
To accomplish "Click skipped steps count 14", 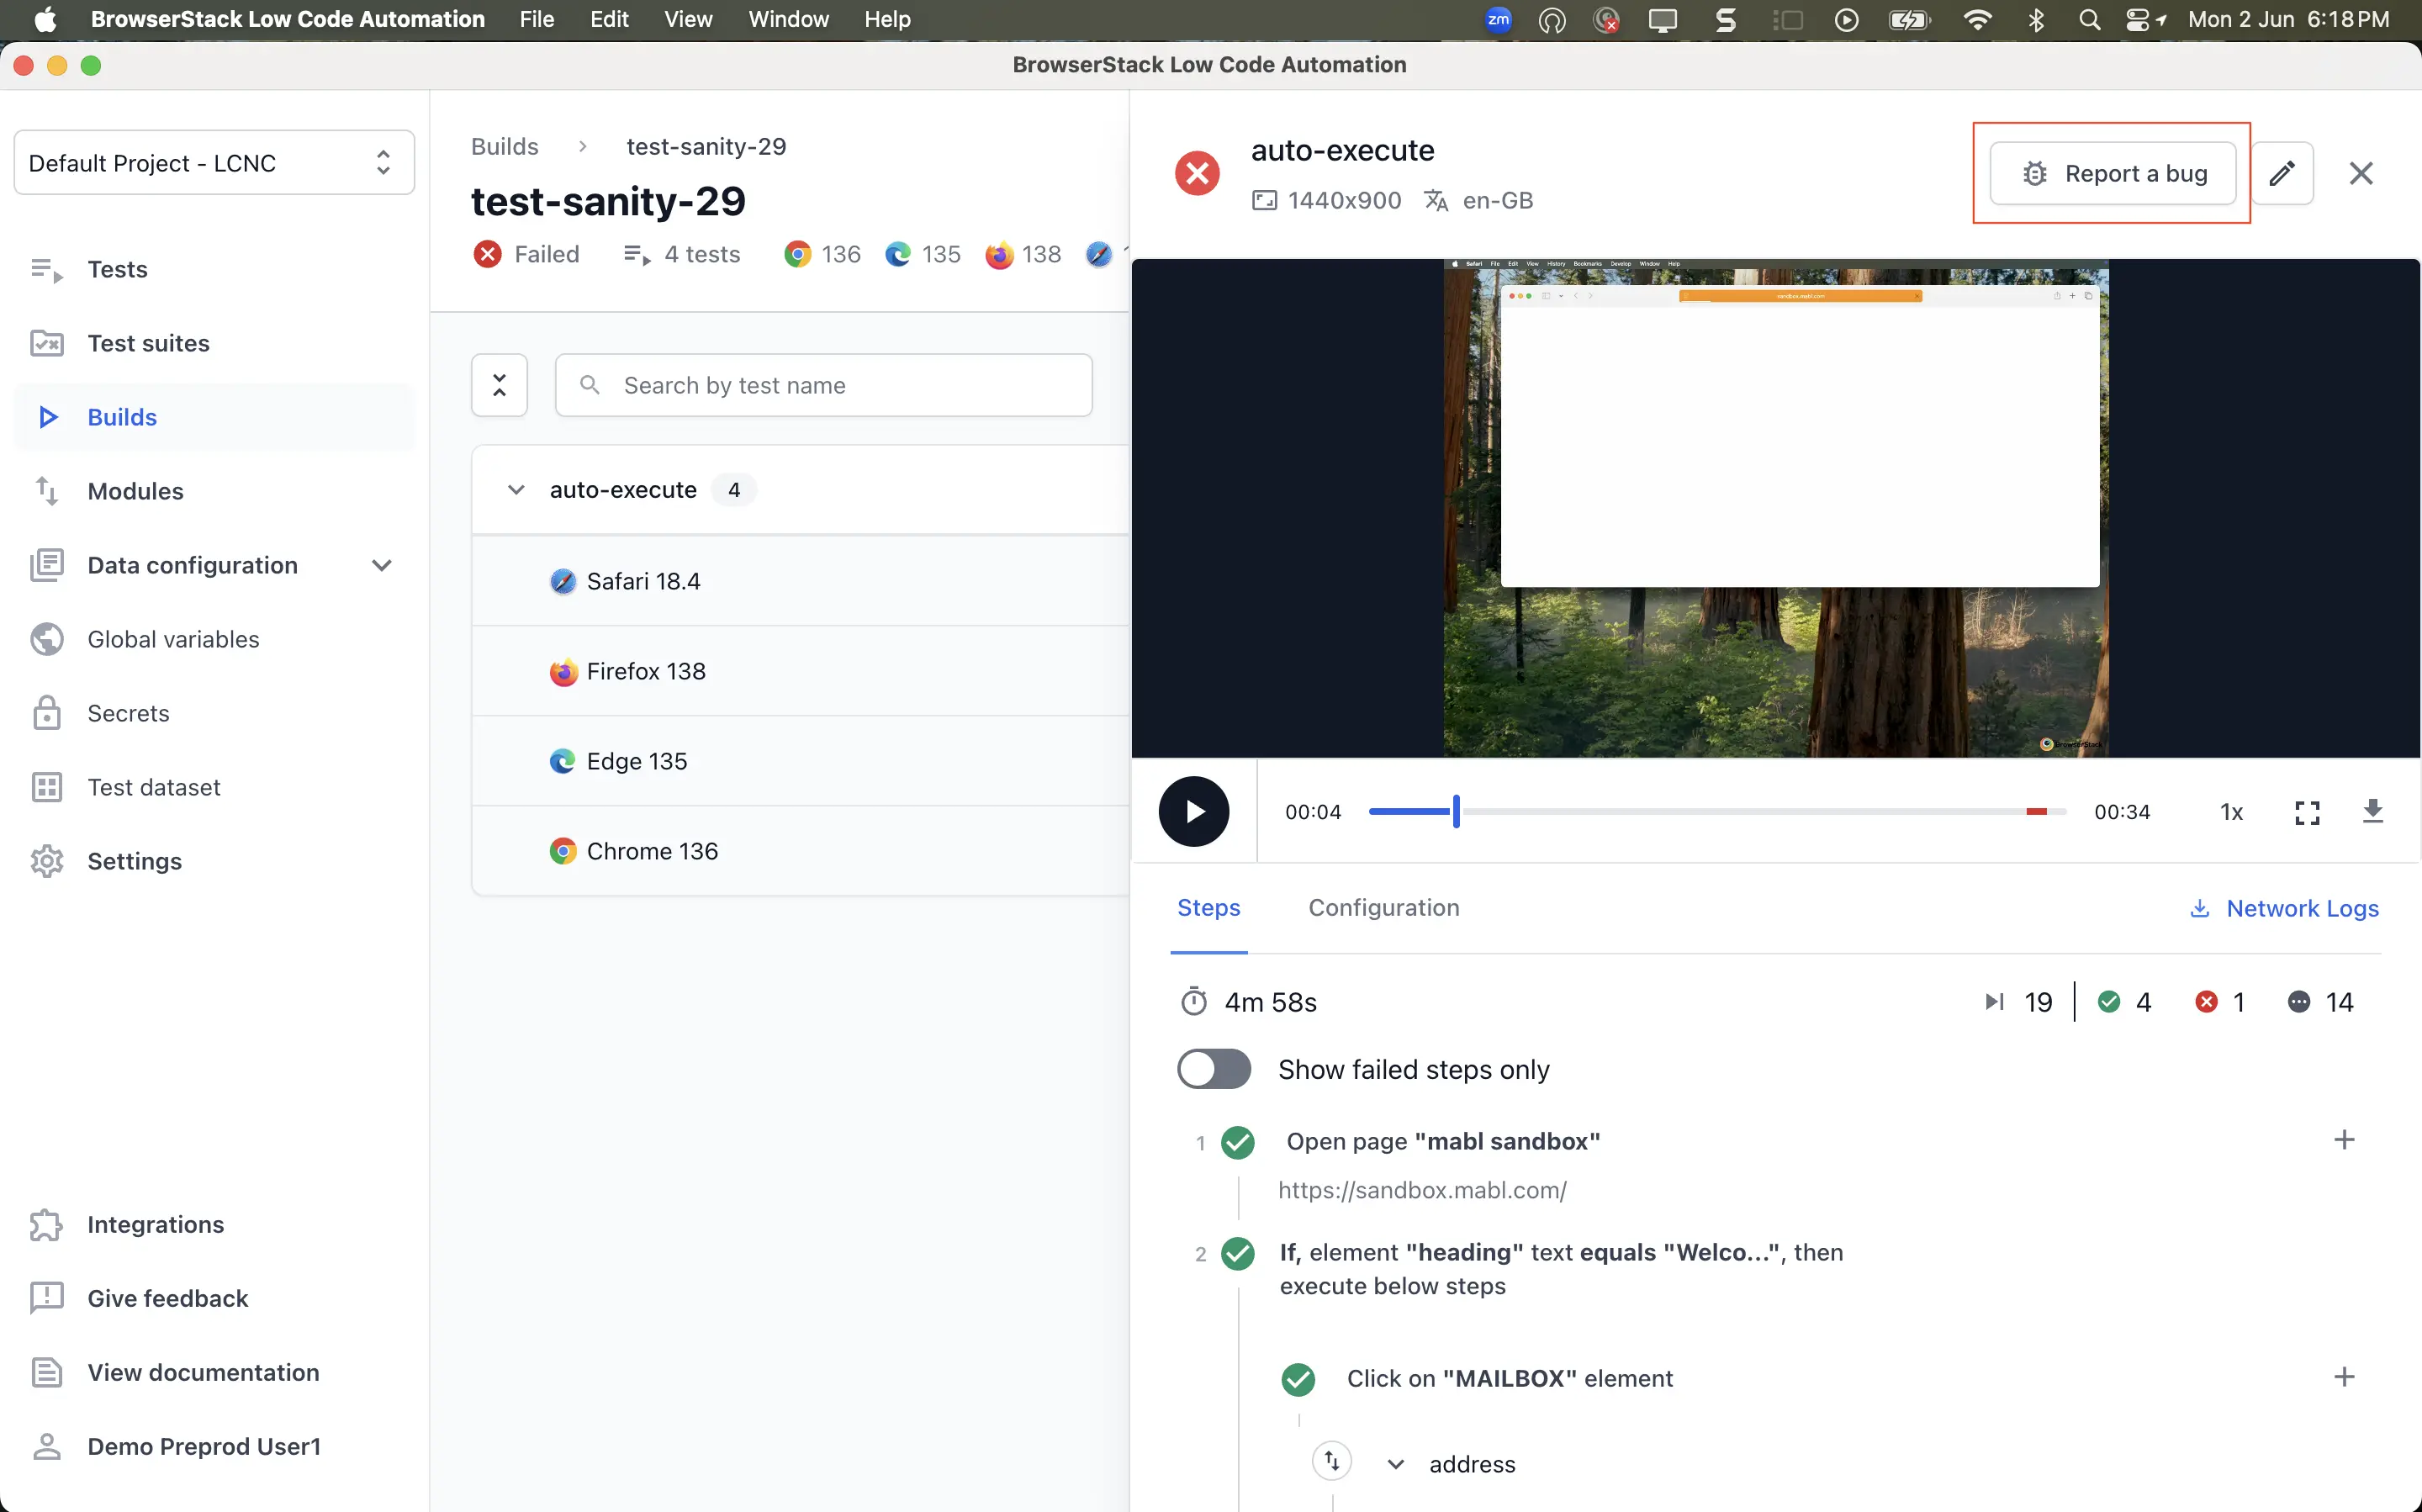I will pyautogui.click(x=2320, y=1002).
